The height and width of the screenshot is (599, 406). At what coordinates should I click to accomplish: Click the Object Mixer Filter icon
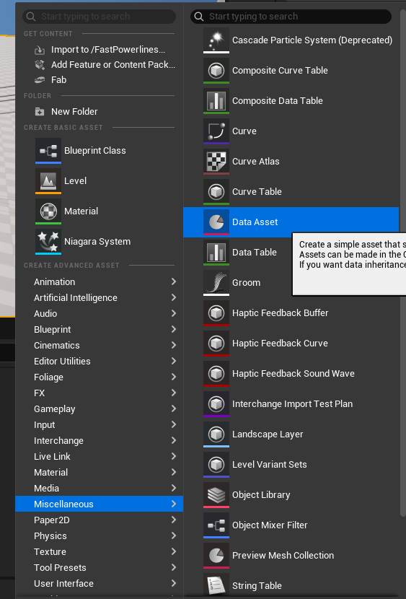(x=216, y=525)
